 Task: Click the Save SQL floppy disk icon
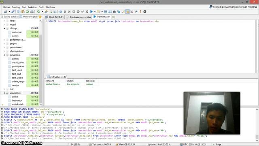click(x=106, y=12)
